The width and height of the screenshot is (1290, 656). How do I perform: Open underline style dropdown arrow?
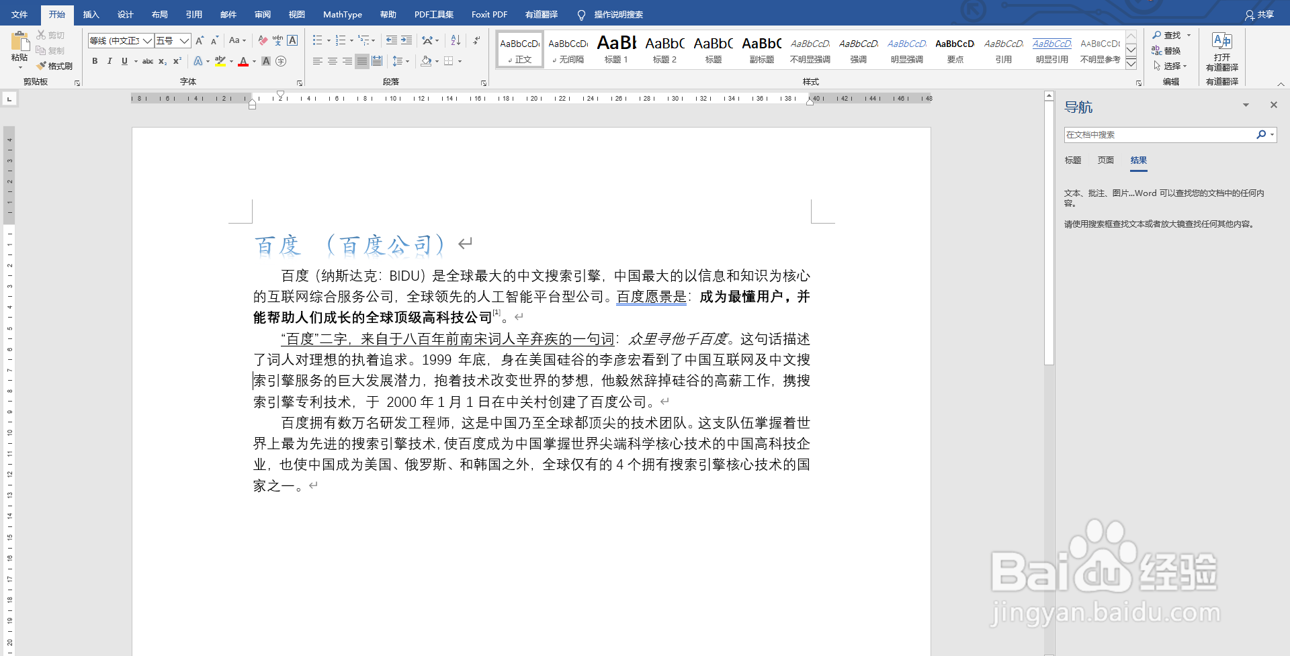click(136, 62)
